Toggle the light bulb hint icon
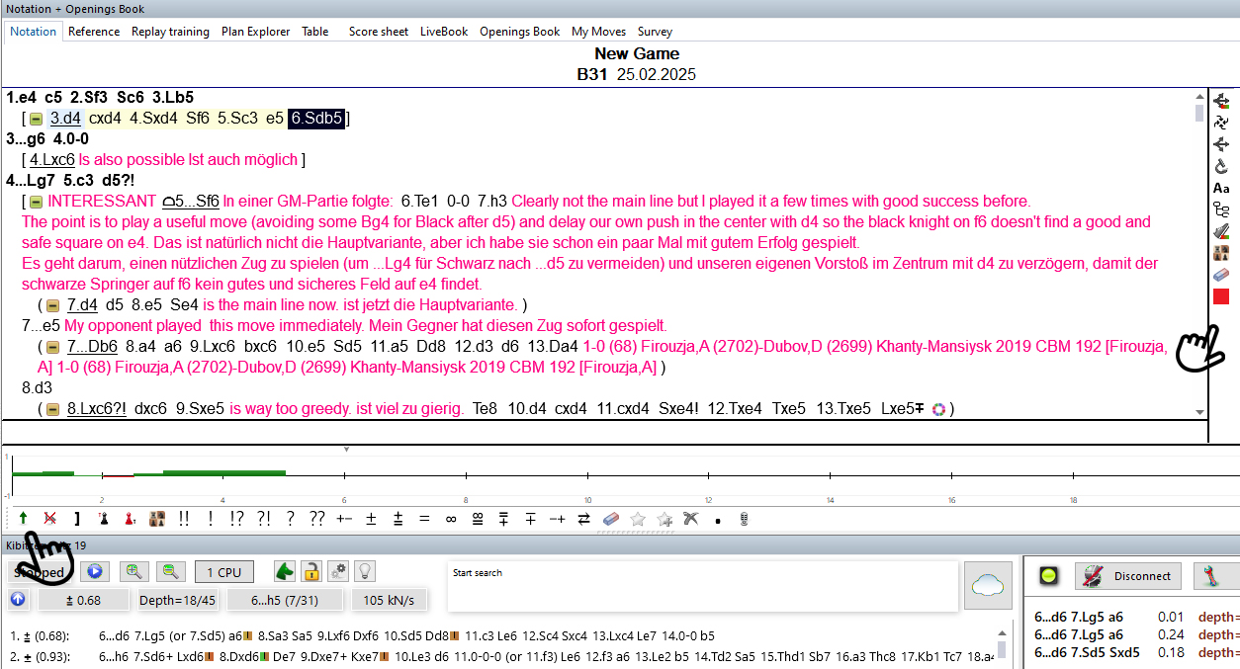 [365, 571]
